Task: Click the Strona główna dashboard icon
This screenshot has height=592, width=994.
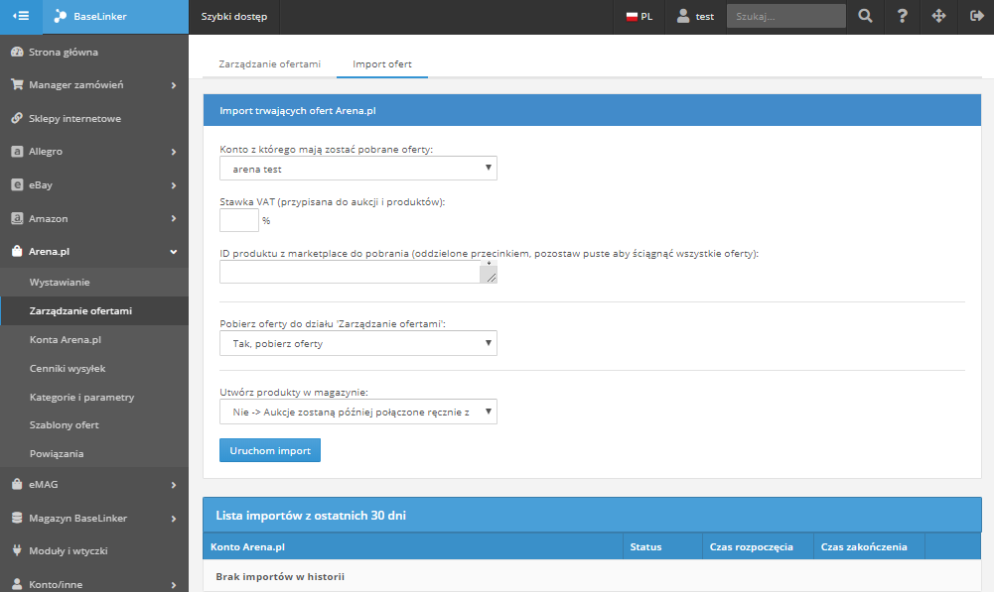Action: 17,52
